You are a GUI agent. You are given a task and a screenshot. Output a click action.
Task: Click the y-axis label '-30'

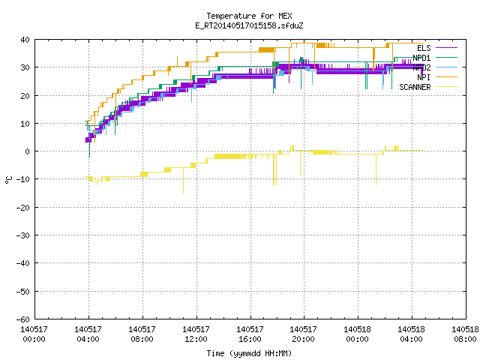pos(23,235)
